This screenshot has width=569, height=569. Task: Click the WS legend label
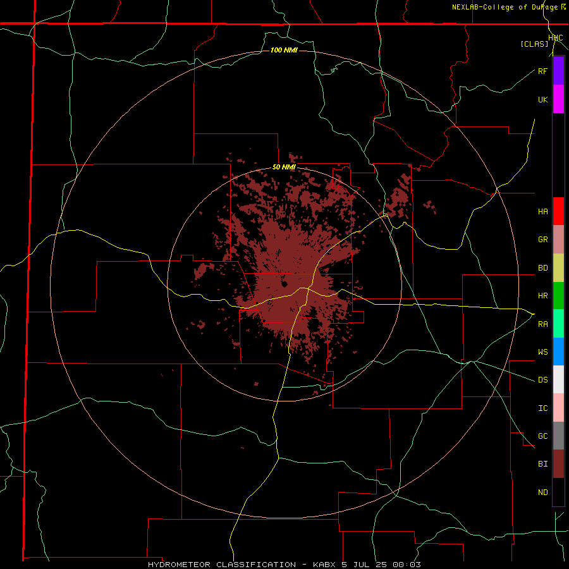click(x=542, y=352)
